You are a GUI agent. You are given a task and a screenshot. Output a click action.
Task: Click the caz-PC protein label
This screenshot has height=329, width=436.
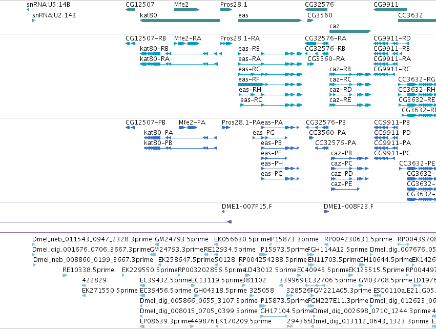[342, 163]
